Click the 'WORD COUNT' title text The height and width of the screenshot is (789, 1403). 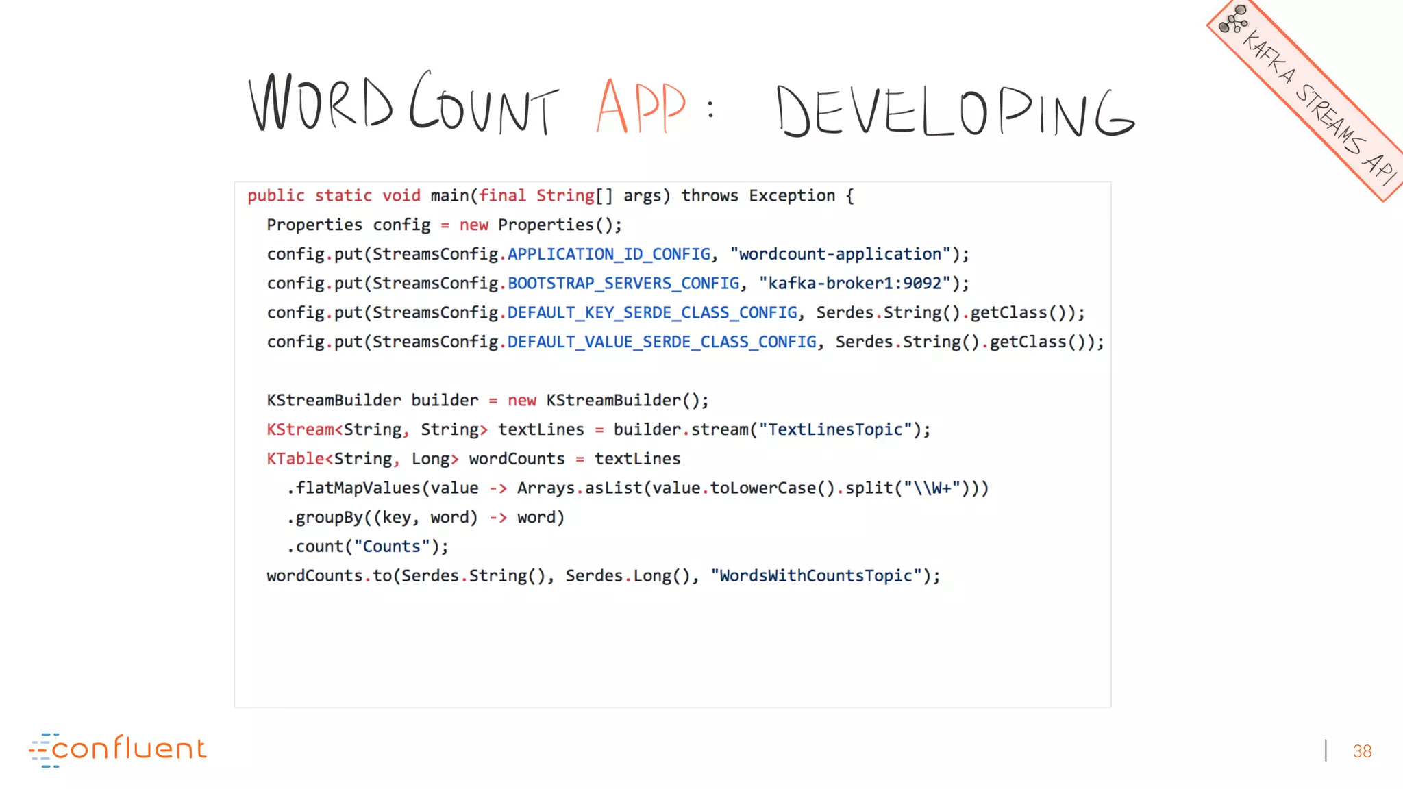click(403, 104)
